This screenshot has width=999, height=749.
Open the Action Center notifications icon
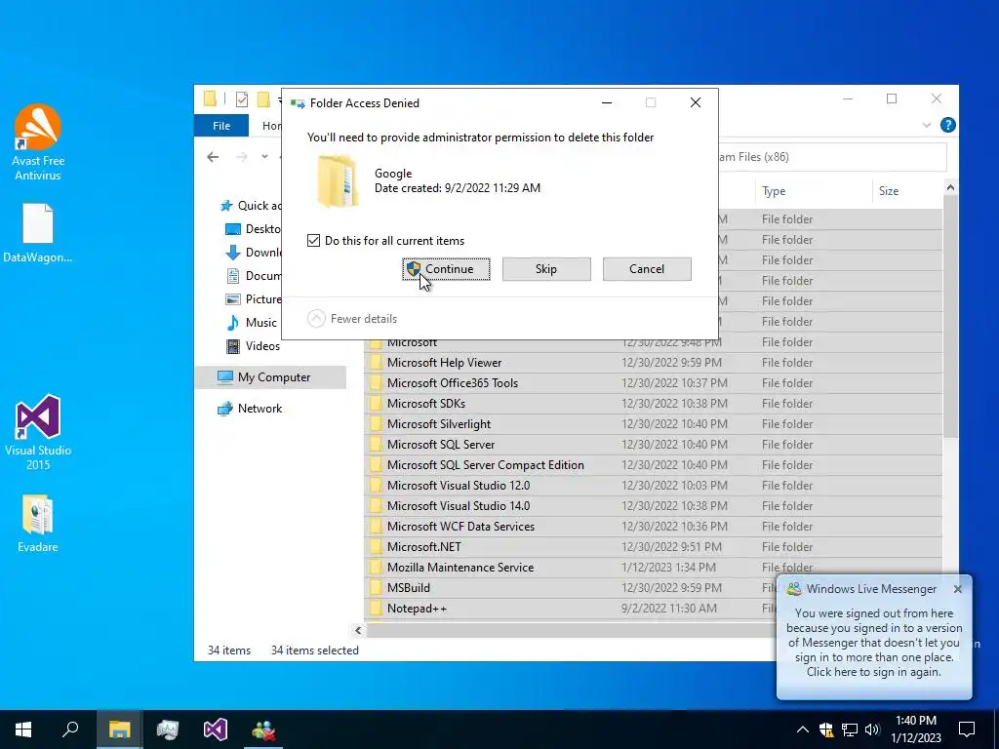tap(967, 729)
